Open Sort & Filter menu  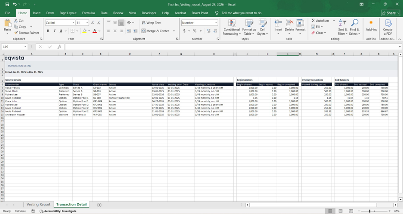coord(342,27)
